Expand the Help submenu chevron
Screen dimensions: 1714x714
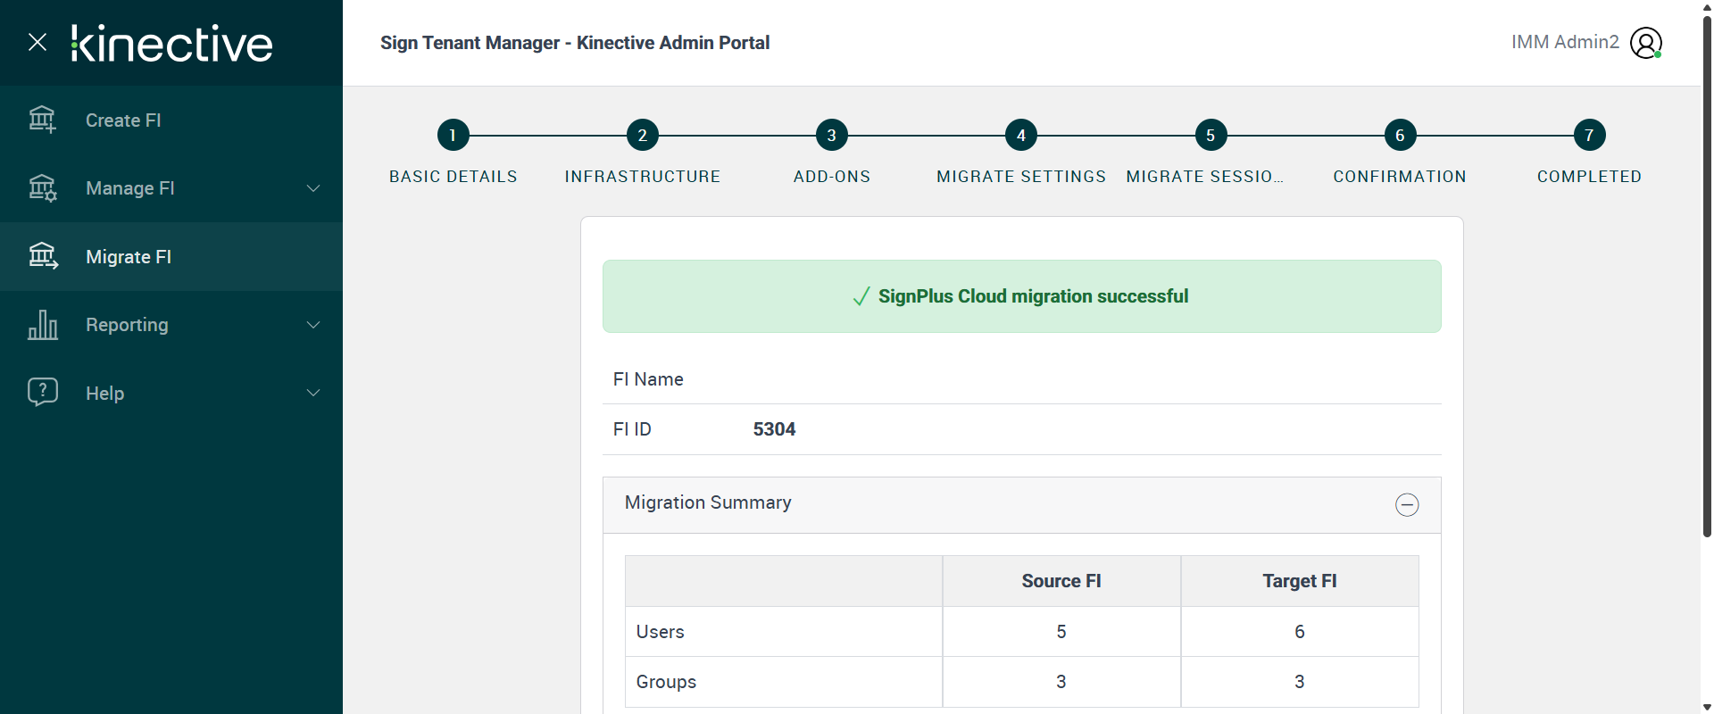(x=313, y=393)
